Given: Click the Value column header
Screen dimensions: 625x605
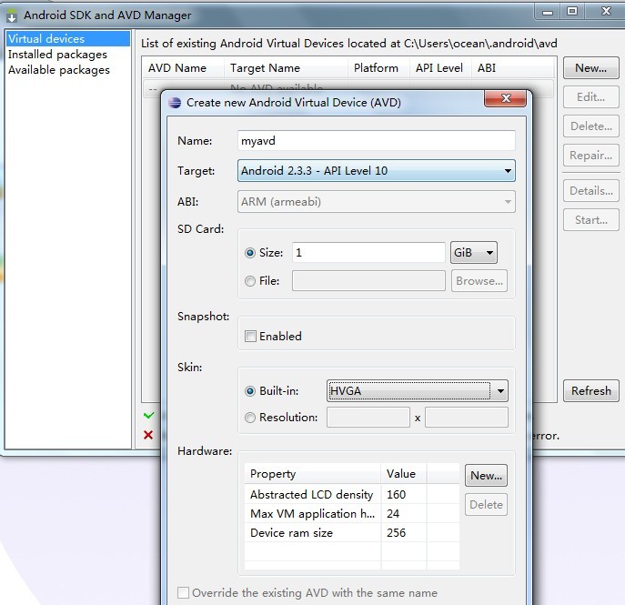Looking at the screenshot, I should (403, 474).
